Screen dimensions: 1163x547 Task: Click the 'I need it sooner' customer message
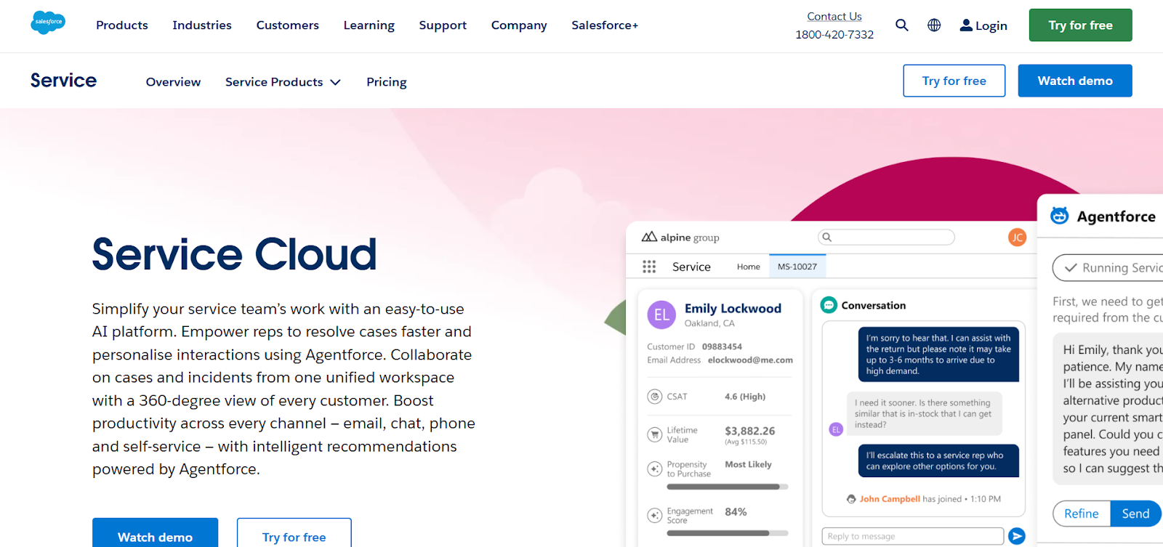pyautogui.click(x=924, y=413)
